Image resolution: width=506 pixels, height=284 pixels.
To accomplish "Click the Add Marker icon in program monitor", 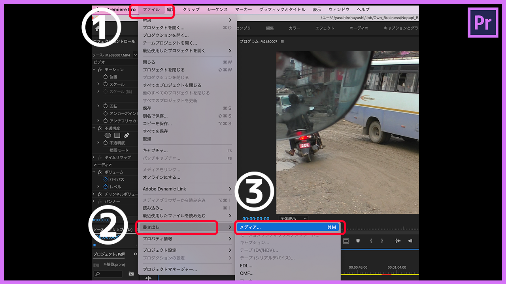I will point(358,241).
